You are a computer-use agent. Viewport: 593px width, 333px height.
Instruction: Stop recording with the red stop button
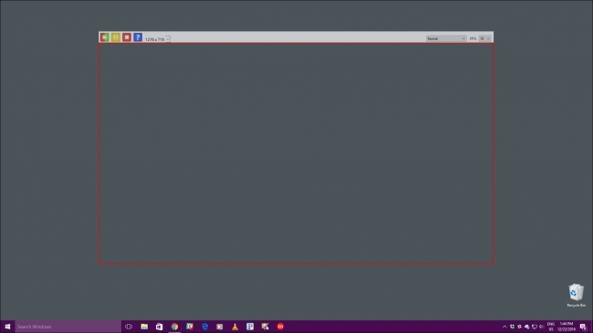pos(127,37)
